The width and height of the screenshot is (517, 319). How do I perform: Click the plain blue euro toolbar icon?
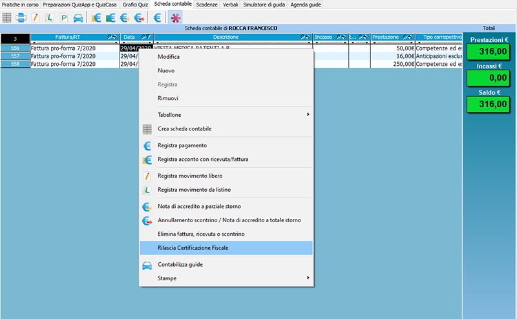[157, 17]
